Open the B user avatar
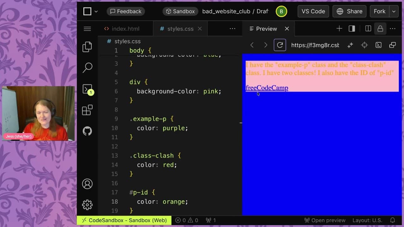The image size is (404, 227). coord(281,11)
